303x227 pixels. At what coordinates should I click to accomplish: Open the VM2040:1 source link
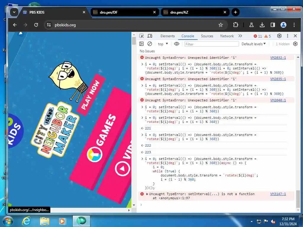tap(278, 100)
